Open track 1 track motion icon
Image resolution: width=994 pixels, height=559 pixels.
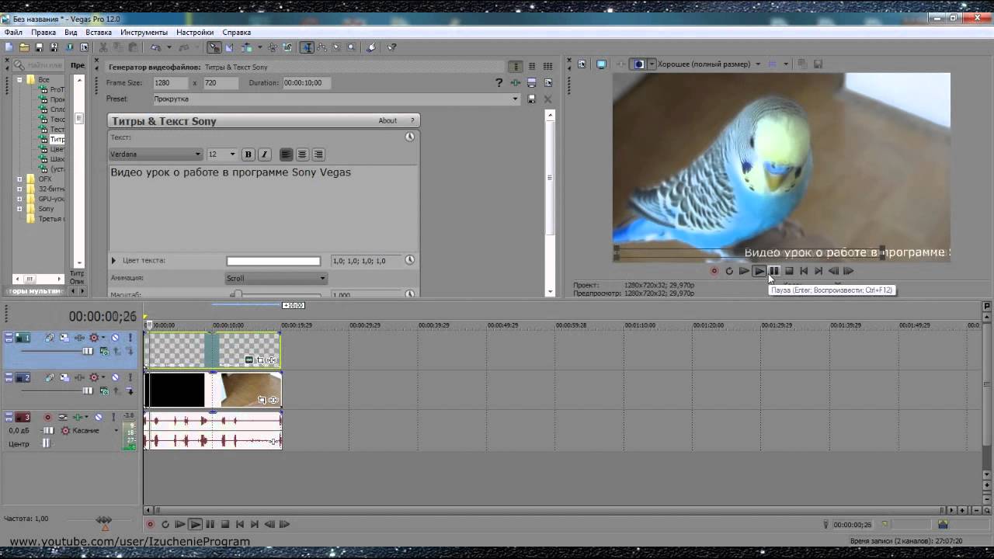64,338
